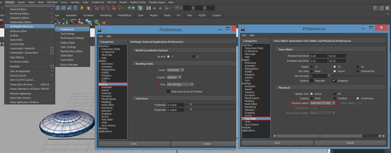
Task: Select Y as the up axis
Action: pyautogui.click(x=168, y=56)
